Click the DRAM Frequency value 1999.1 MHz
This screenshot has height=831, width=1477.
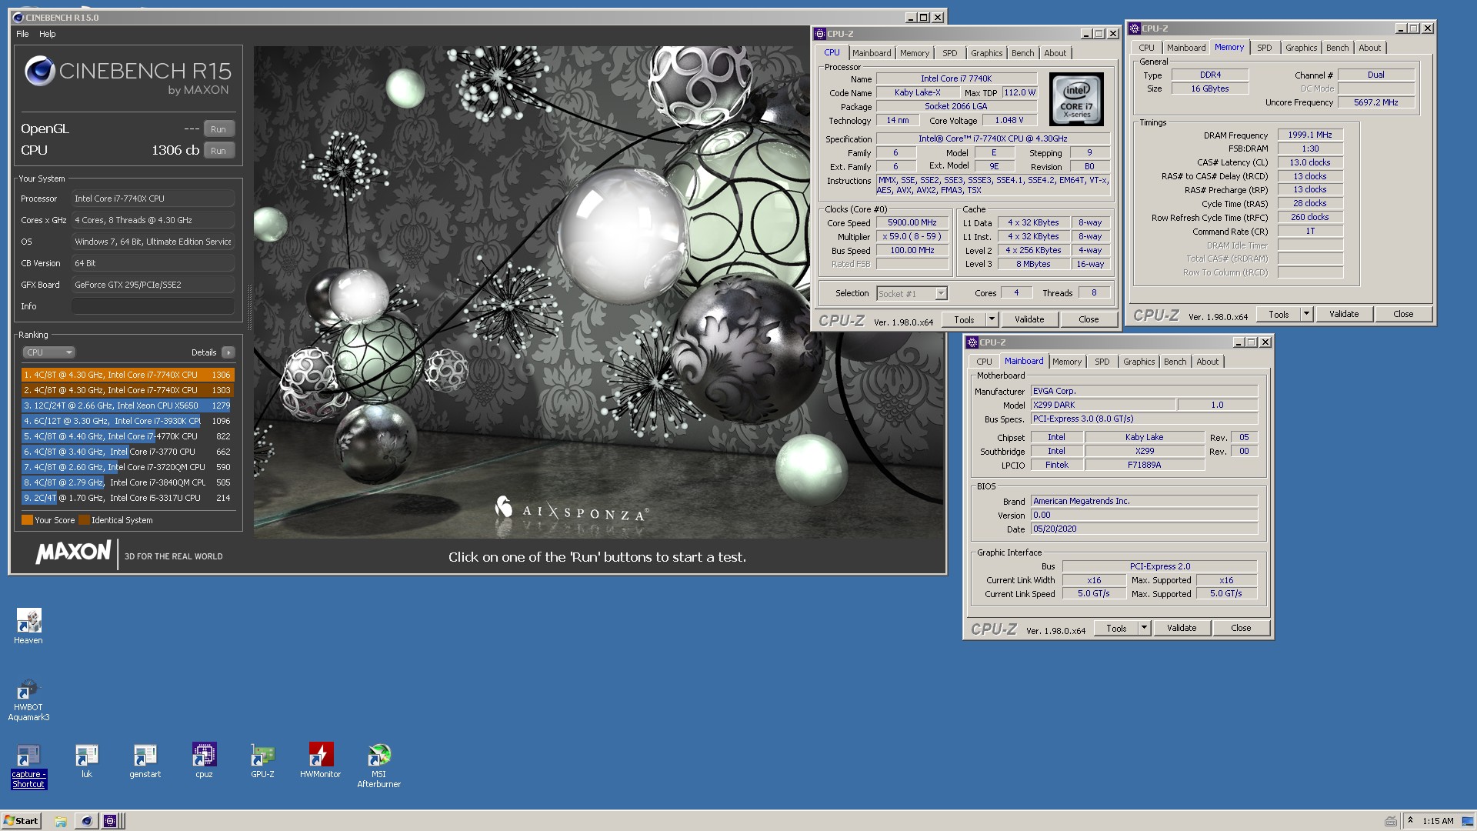[1310, 135]
